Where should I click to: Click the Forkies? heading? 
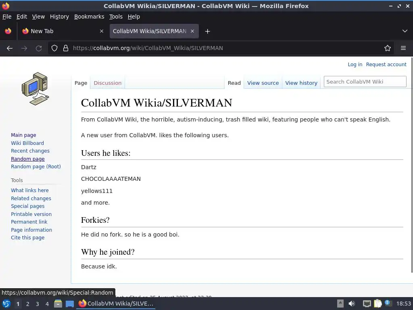(x=95, y=220)
